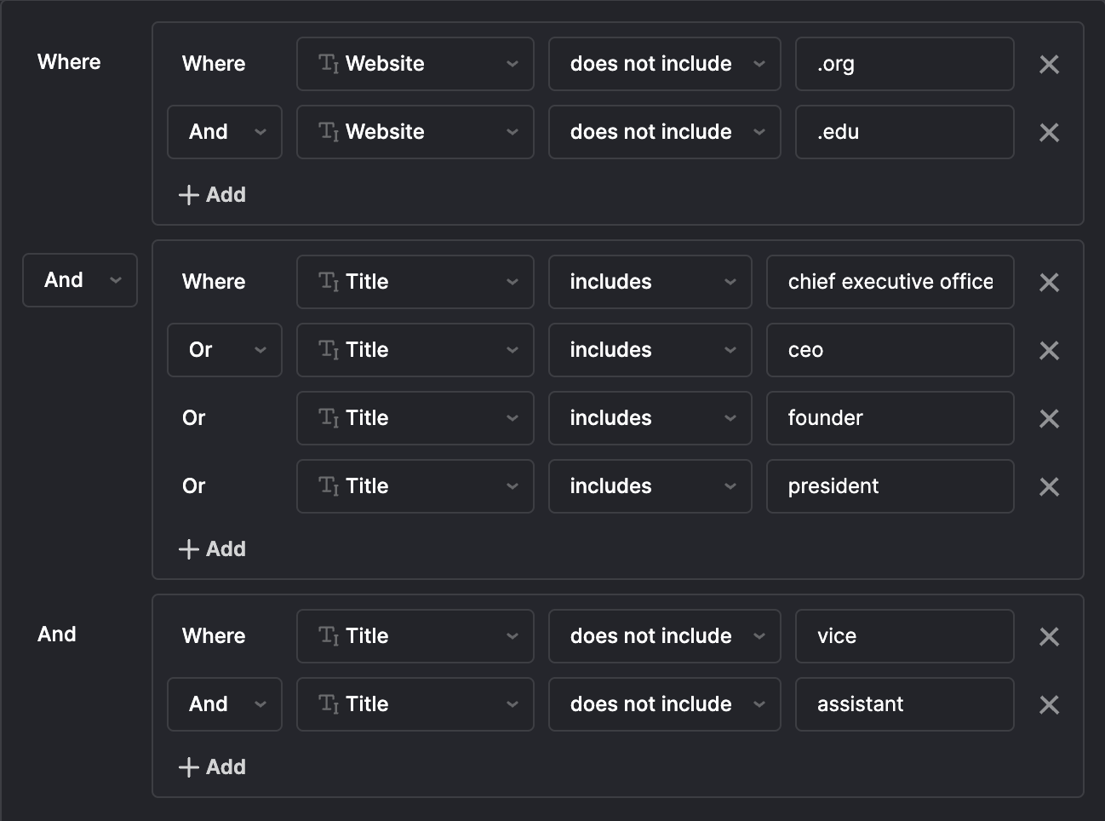The width and height of the screenshot is (1105, 821).
Task: Delete the assistant title exclusion row
Action: [x=1049, y=705]
